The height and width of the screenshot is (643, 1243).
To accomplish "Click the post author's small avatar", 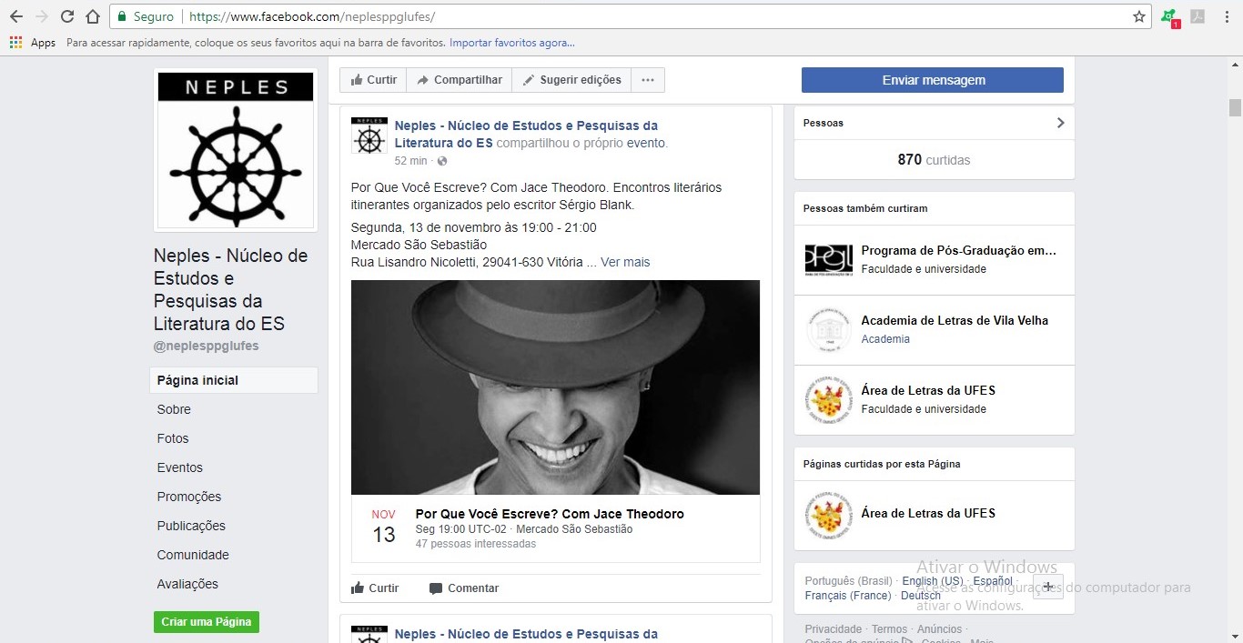I will click(369, 135).
